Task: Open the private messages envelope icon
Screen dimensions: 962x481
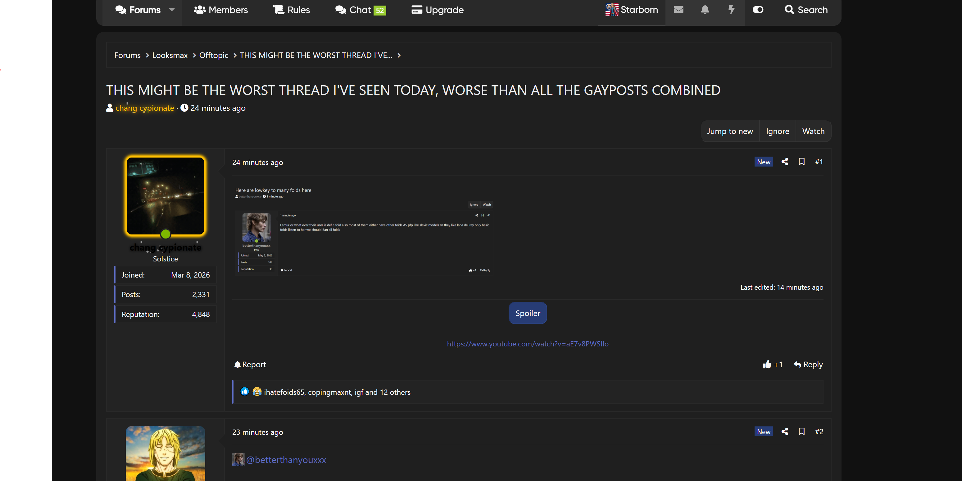Action: pyautogui.click(x=678, y=10)
